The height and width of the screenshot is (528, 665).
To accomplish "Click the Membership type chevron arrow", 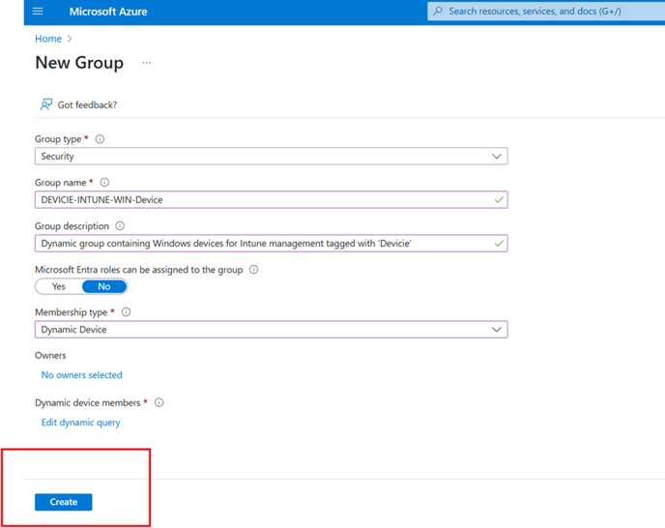I will point(496,330).
